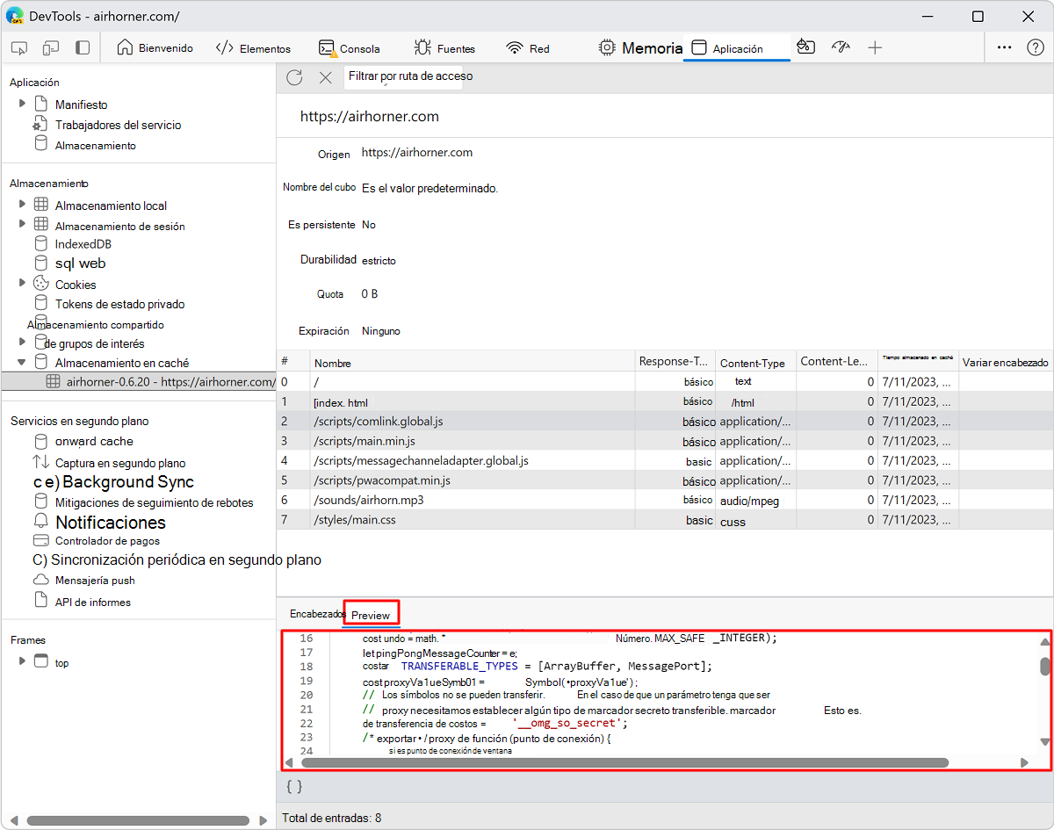The image size is (1054, 830).
Task: Select the /sounds/airhorn.mp3 row
Action: coord(665,500)
